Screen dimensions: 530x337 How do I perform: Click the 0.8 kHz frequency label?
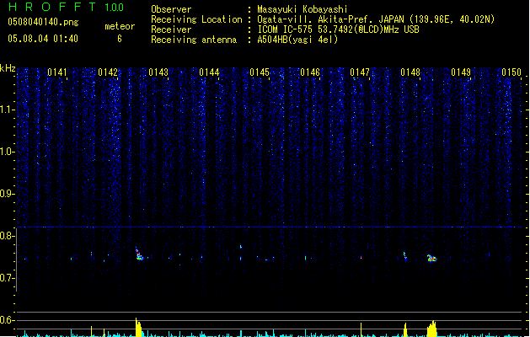point(7,236)
